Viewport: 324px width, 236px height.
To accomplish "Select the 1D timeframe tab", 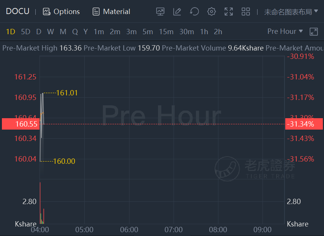I will click(x=11, y=32).
